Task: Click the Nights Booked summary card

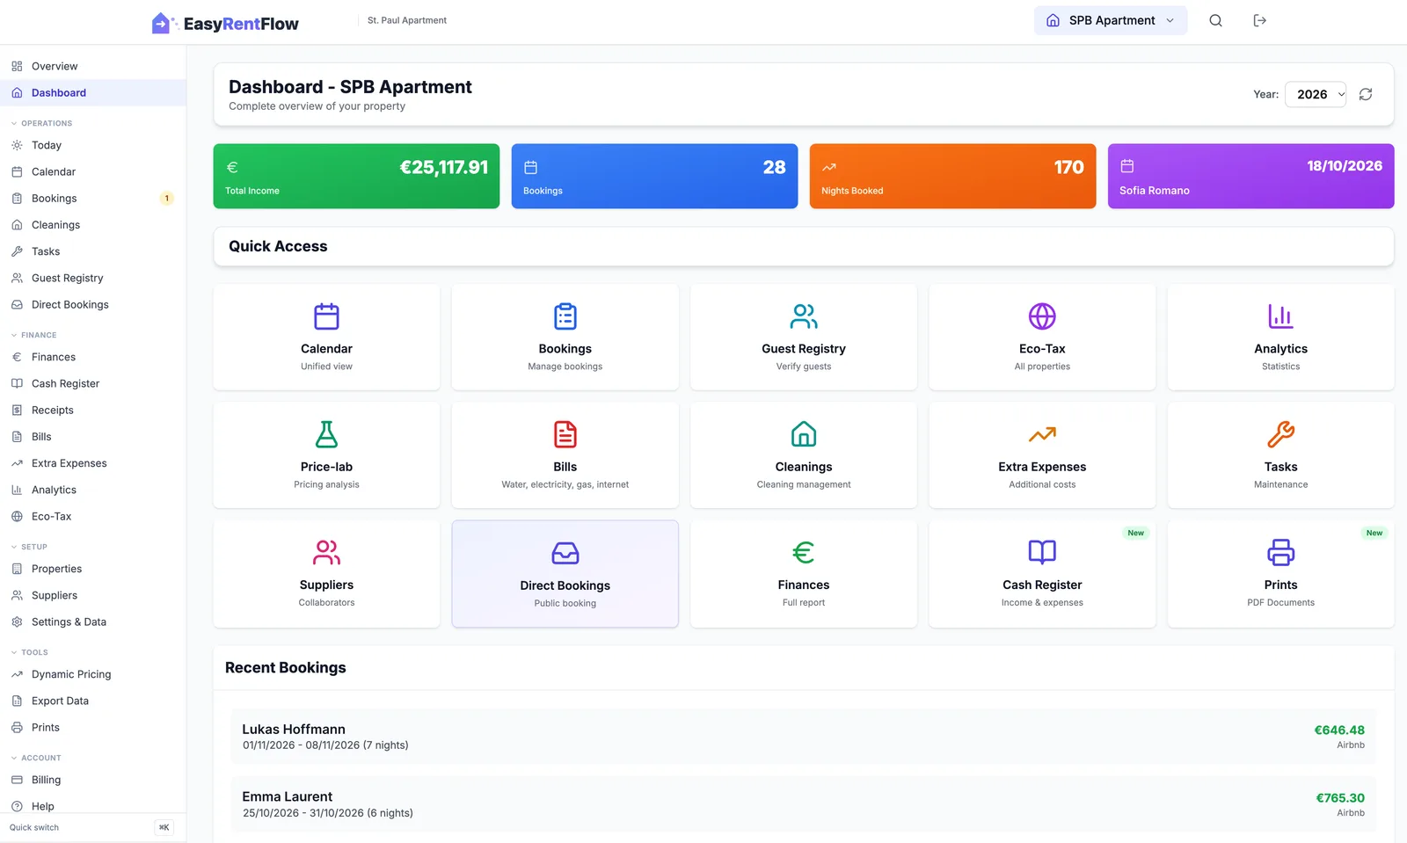Action: (952, 176)
